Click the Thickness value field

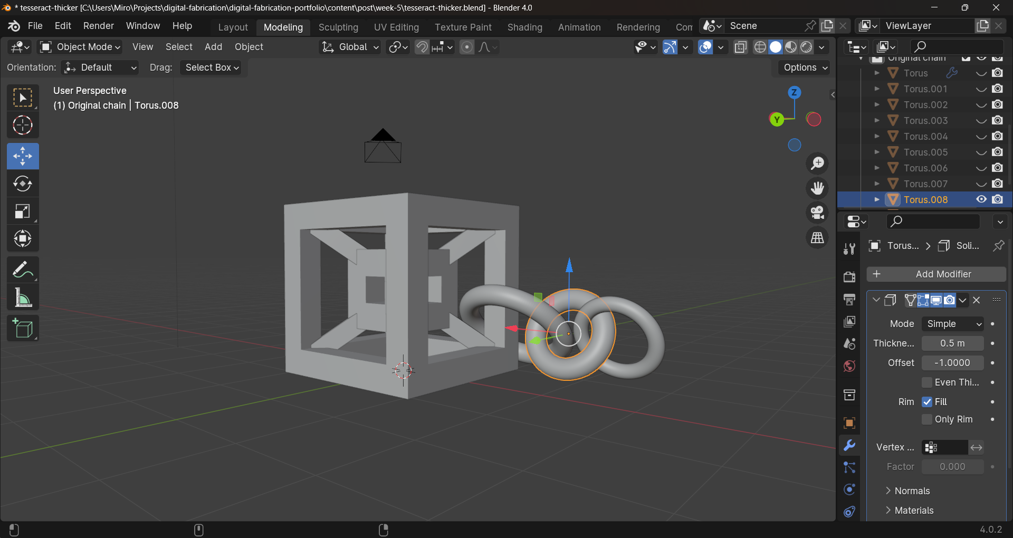tap(952, 343)
